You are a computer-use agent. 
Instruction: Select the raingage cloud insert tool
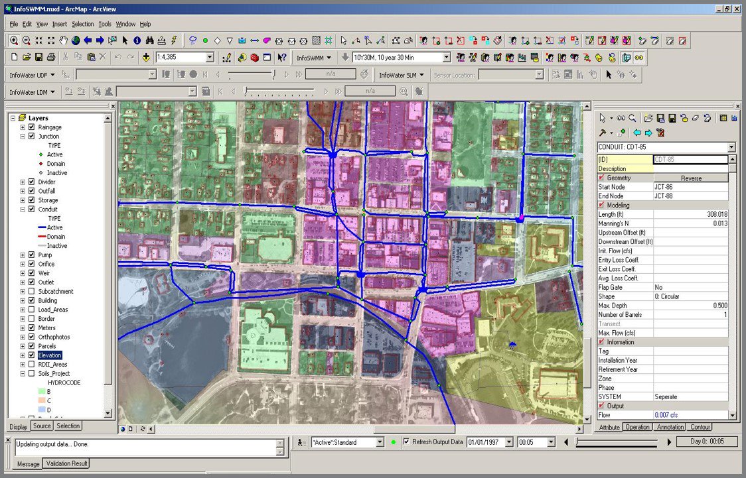pos(192,41)
